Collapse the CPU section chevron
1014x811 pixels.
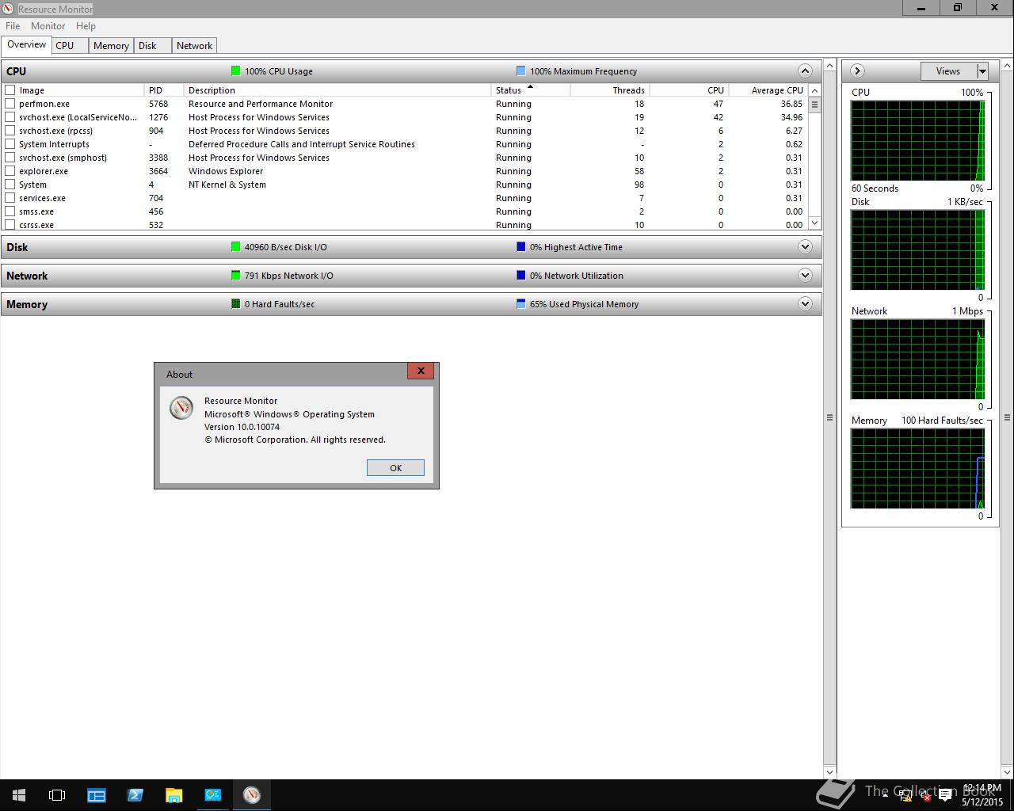(805, 70)
